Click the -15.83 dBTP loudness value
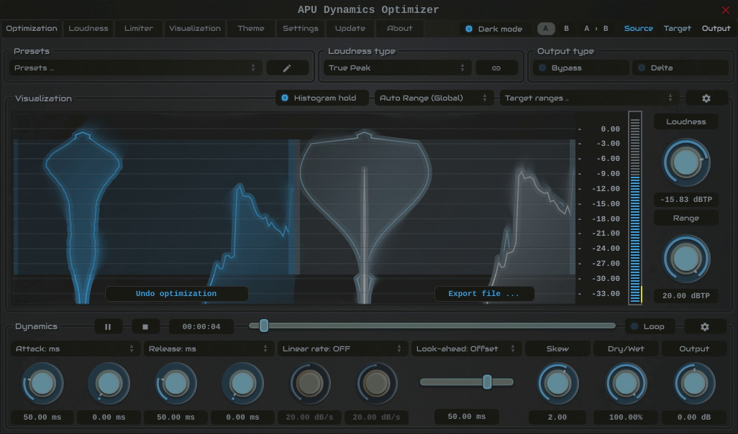This screenshot has height=434, width=738. coord(685,199)
